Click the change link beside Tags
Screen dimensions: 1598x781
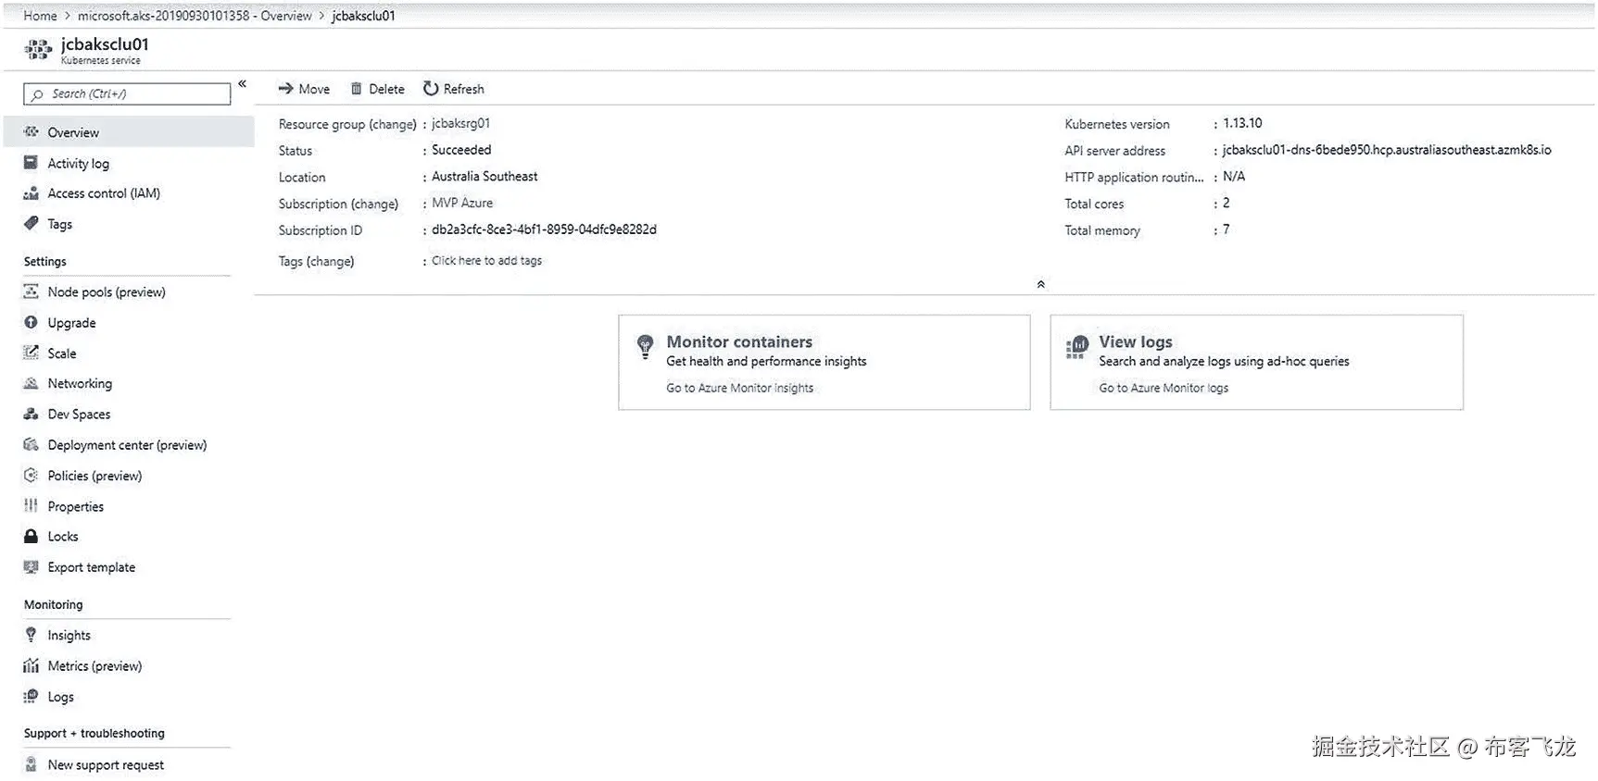click(x=330, y=261)
